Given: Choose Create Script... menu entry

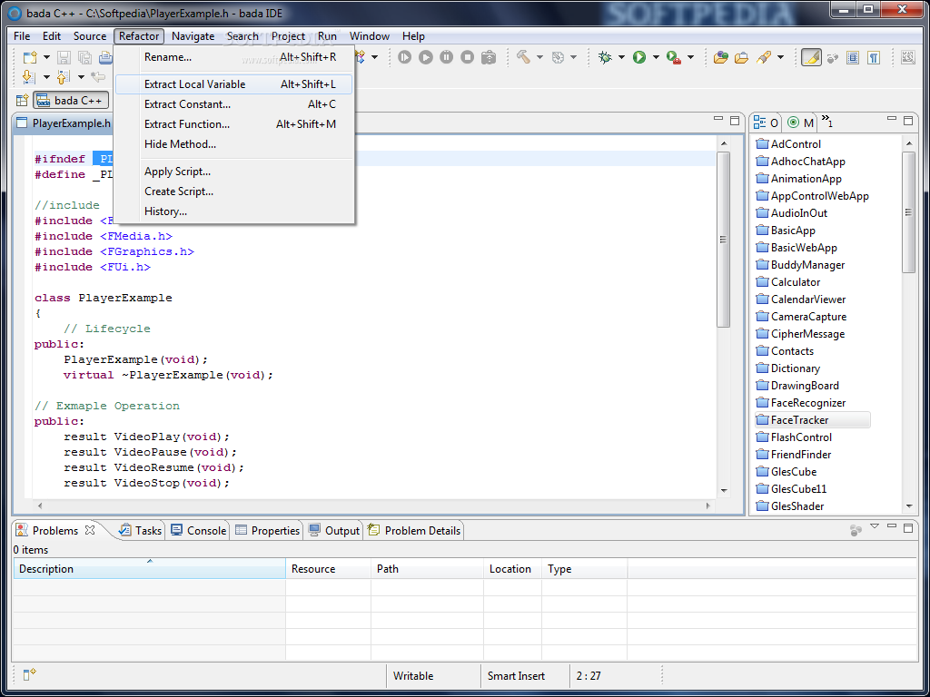Looking at the screenshot, I should [235, 191].
